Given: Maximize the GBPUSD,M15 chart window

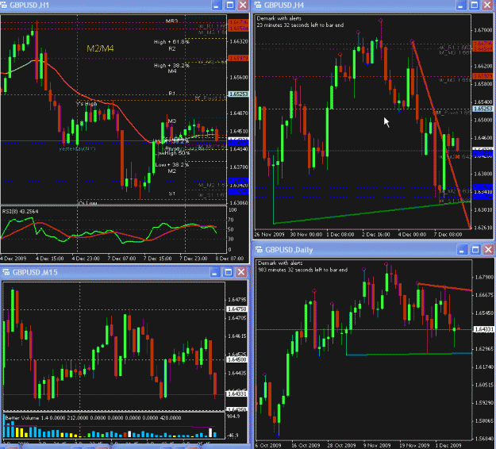Looking at the screenshot, I should click(228, 272).
